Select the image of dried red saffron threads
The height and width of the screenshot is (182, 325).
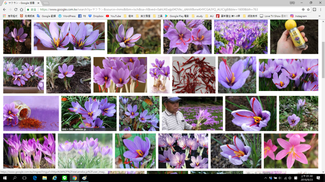194,75
